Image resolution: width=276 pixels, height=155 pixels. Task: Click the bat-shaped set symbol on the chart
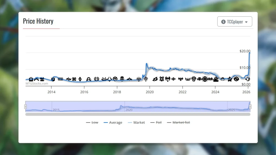181,79
